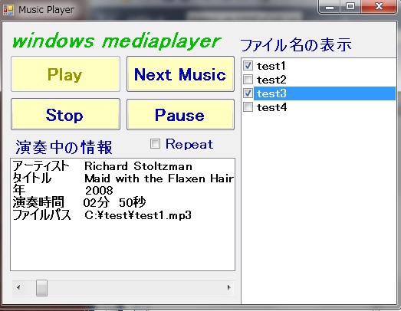Maximize the Music Player window
Screen dimensions: 401x311
(x=350, y=7)
